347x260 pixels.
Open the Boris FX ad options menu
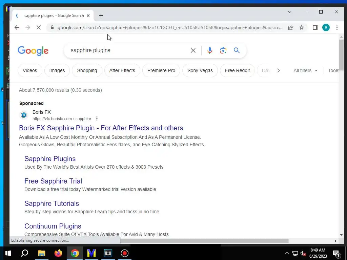(97, 119)
